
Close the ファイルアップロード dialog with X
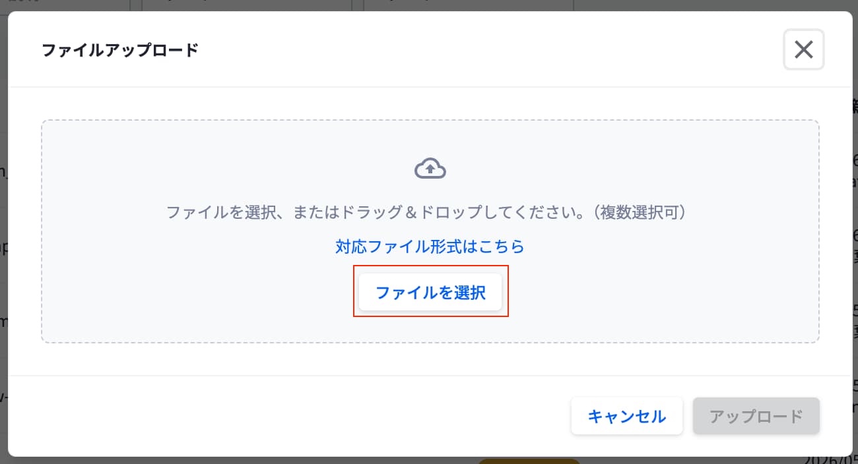tap(803, 49)
